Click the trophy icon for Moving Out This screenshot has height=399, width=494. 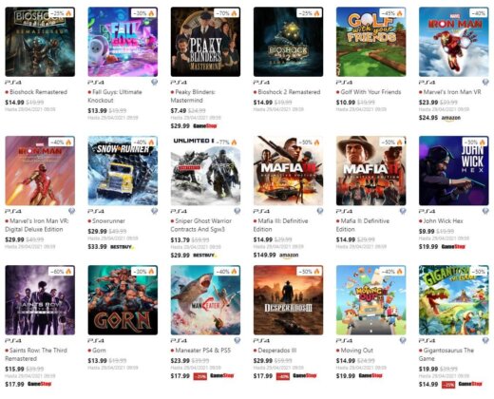click(x=403, y=340)
